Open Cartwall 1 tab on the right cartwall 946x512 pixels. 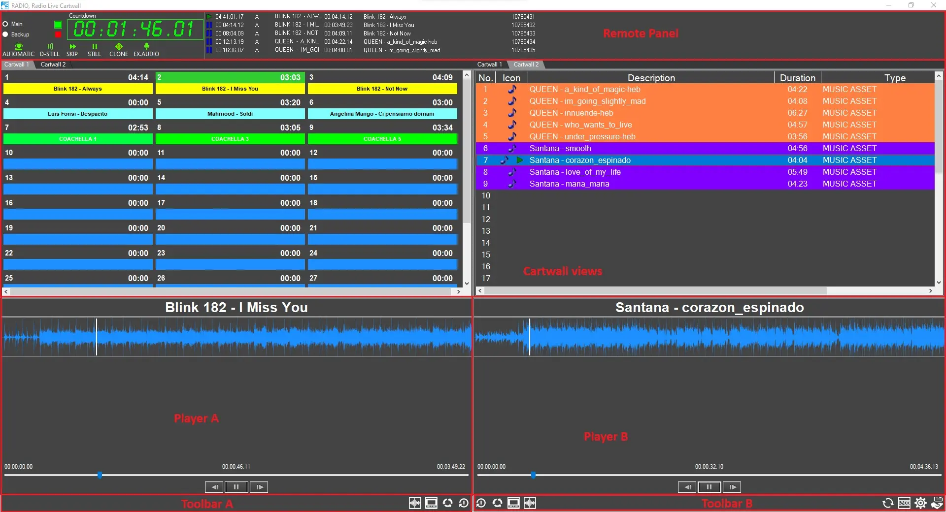click(489, 64)
